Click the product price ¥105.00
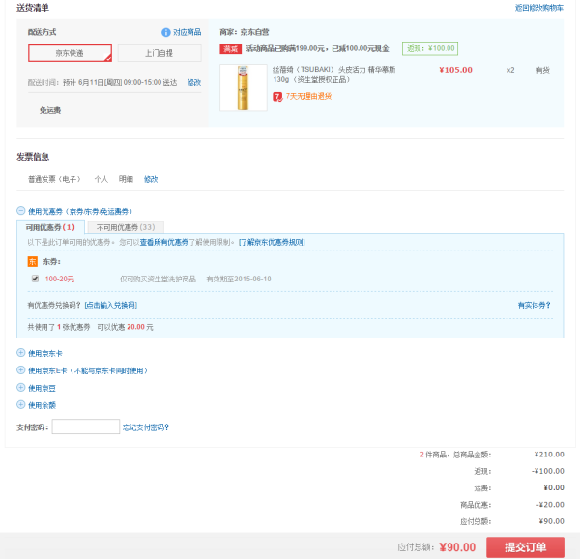 tap(455, 70)
